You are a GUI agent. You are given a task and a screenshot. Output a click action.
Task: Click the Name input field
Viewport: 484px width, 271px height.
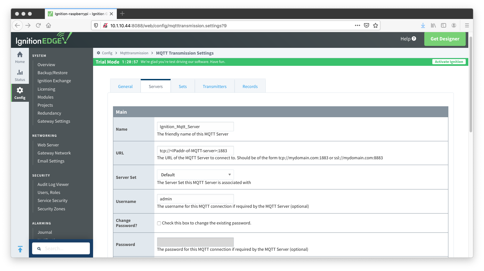point(195,127)
